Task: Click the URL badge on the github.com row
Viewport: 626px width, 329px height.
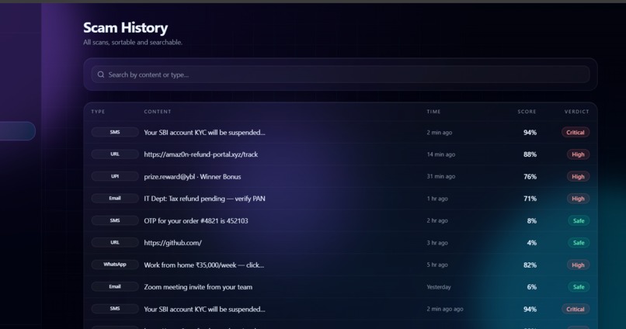Action: [x=115, y=242]
